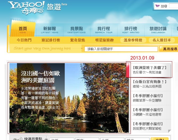The height and width of the screenshot is (140, 178).
Task: Click the 今日熱門 sub-menu link
Action: pyautogui.click(x=24, y=40)
